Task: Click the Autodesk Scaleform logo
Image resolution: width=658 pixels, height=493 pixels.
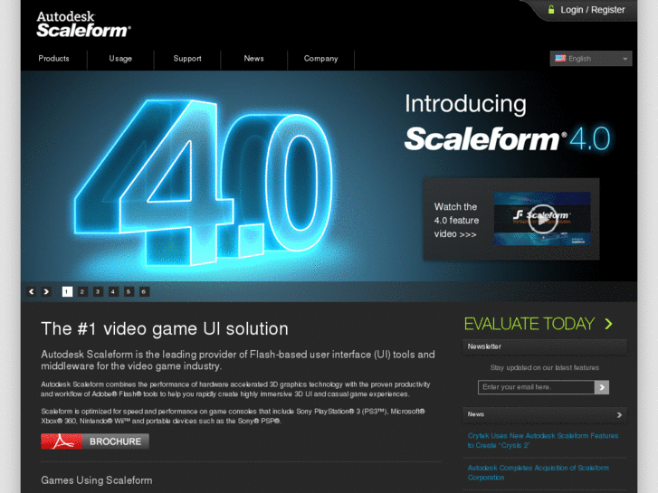Action: [x=83, y=24]
